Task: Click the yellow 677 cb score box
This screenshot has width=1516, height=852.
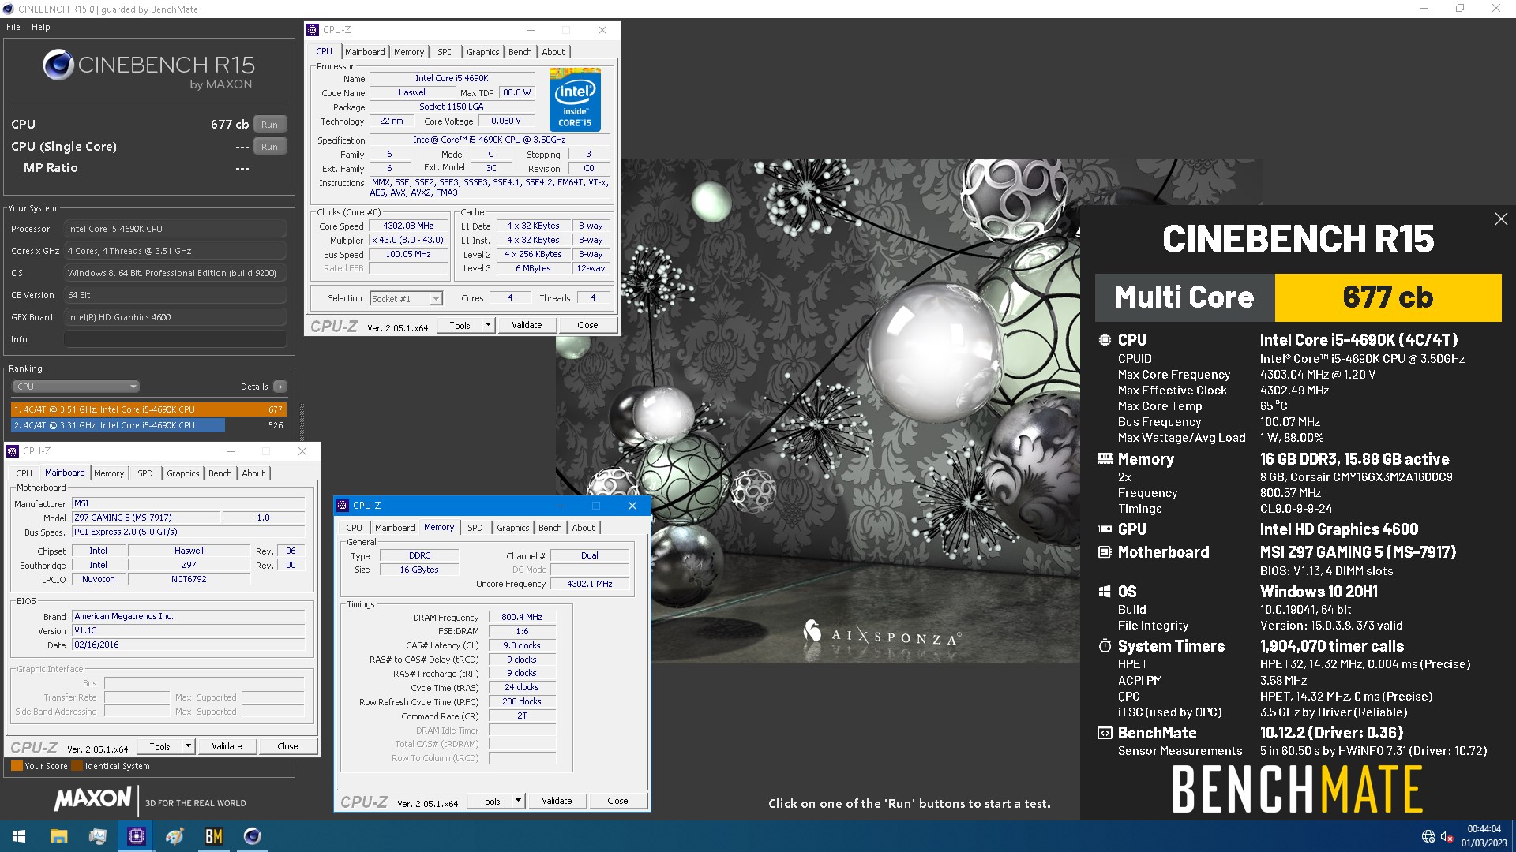Action: coord(1387,297)
